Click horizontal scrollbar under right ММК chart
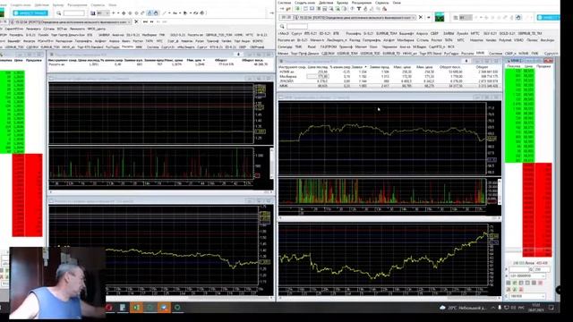This screenshot has height=322, width=573. point(389,218)
